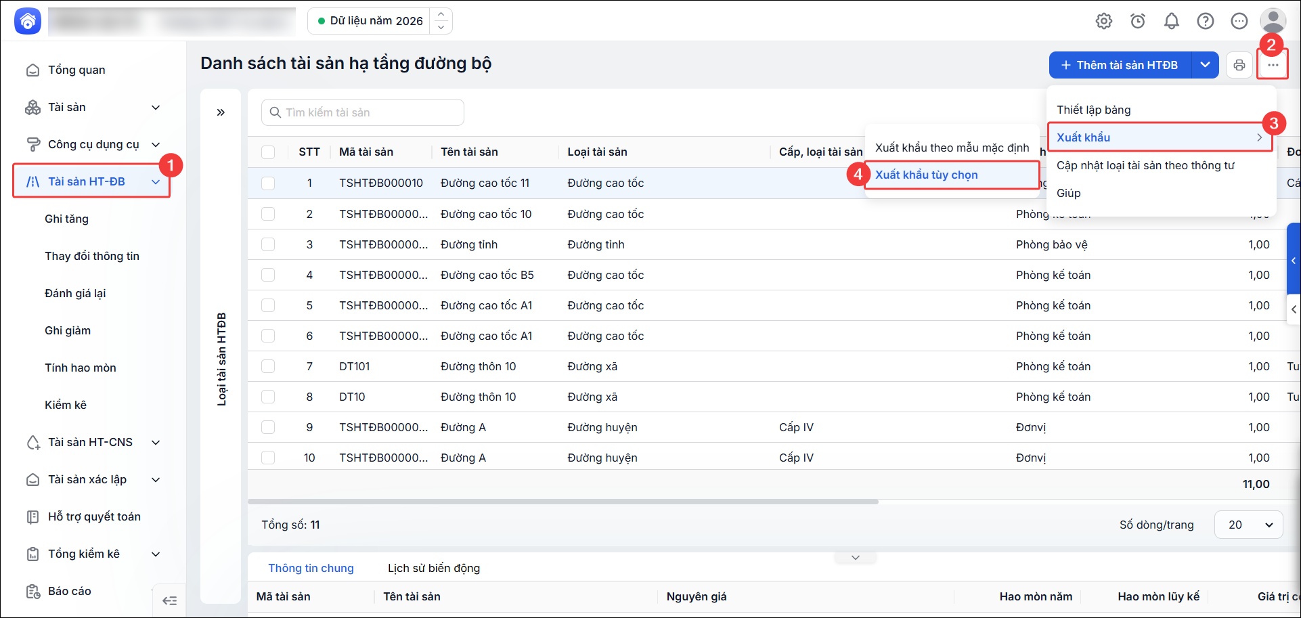The image size is (1301, 618).
Task: Click the horizontal scrollbar under the table
Action: tap(563, 502)
